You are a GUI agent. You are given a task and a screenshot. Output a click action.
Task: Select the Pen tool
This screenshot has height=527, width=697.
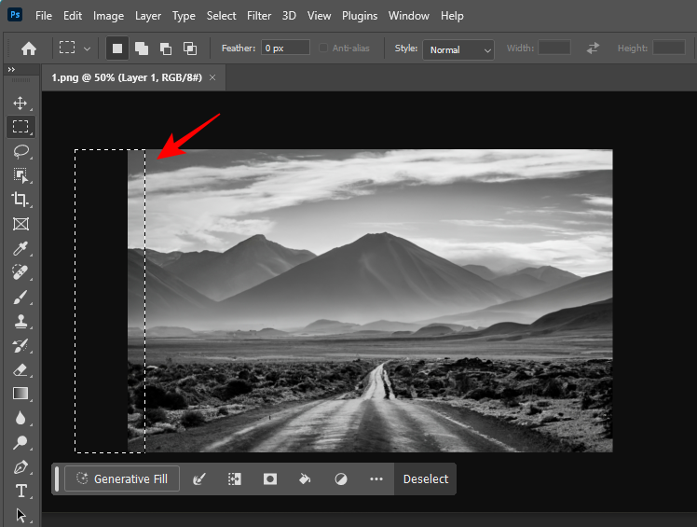pyautogui.click(x=20, y=467)
